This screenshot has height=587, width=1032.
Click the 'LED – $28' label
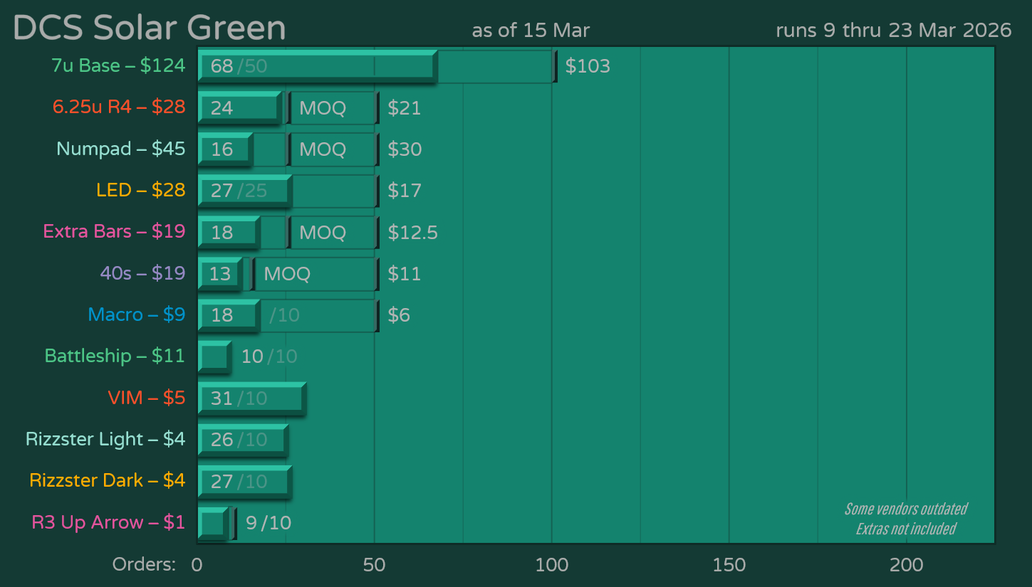pos(141,190)
